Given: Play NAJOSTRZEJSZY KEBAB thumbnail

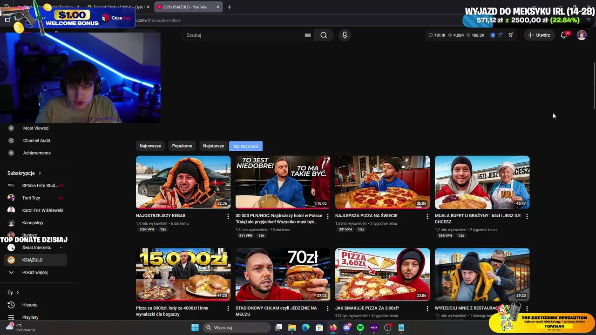Looking at the screenshot, I should click(183, 182).
